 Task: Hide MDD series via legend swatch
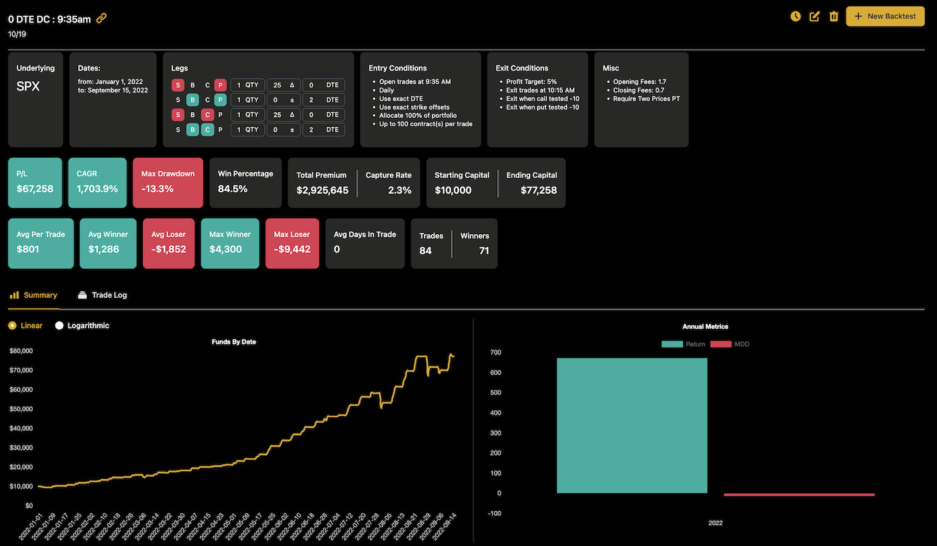(721, 344)
